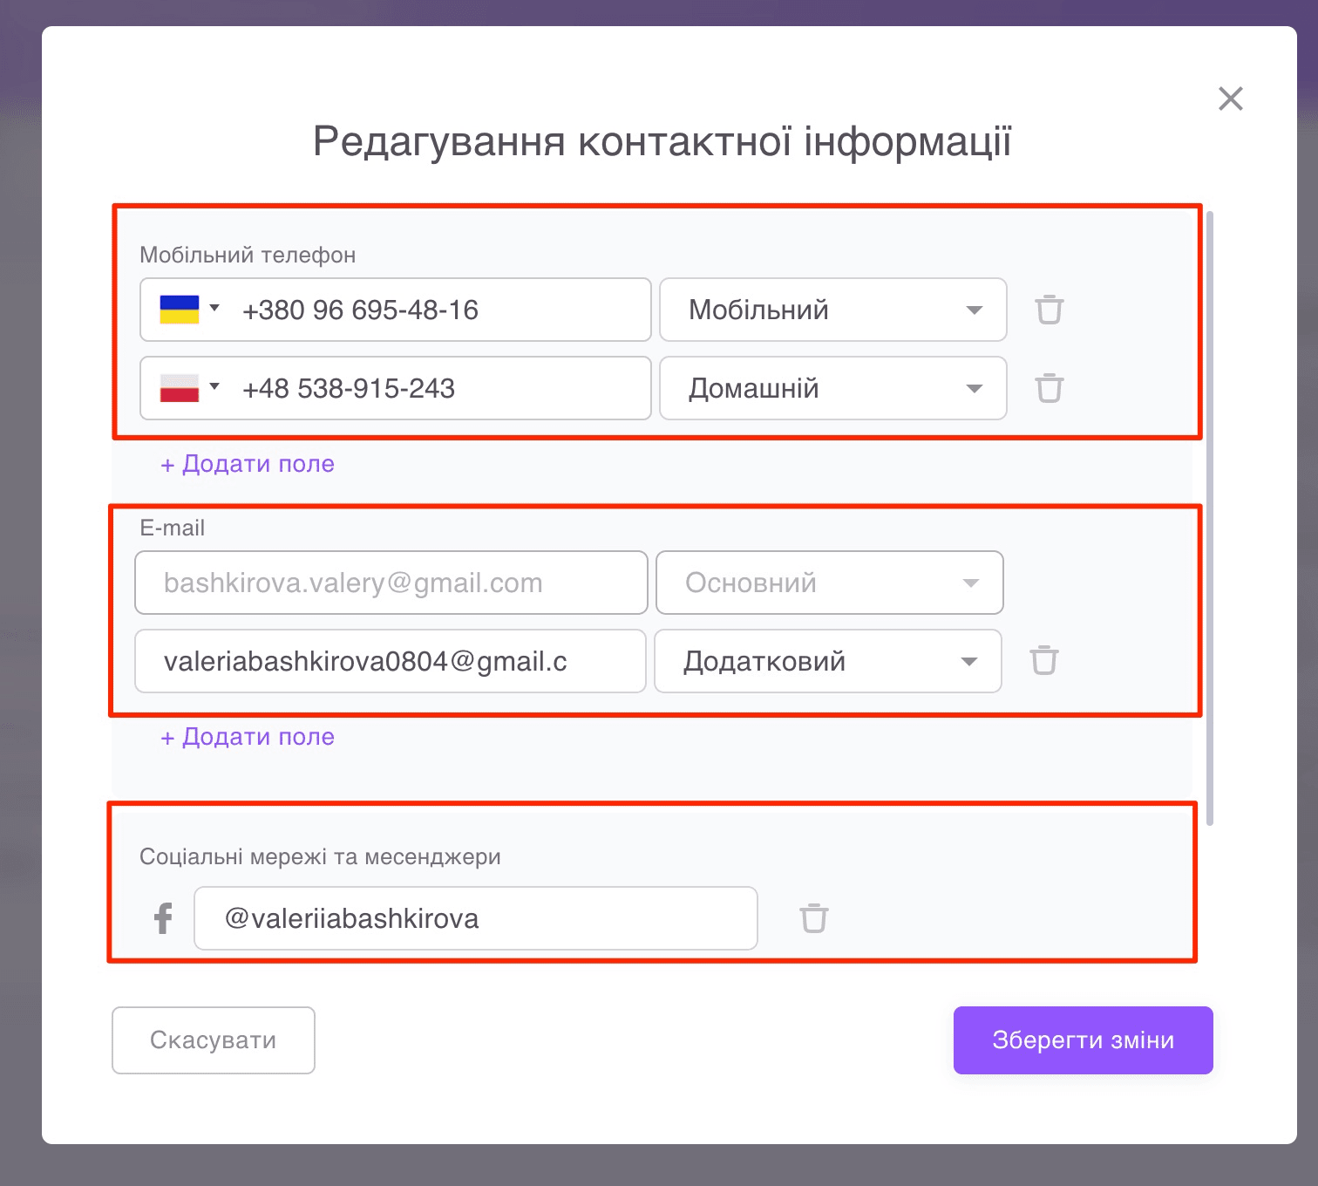Open the Polish flag country selector
The width and height of the screenshot is (1318, 1186).
187,386
